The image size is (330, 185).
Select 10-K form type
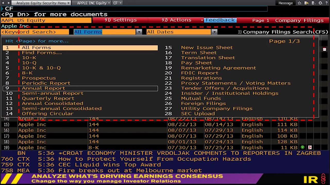coord(29,58)
